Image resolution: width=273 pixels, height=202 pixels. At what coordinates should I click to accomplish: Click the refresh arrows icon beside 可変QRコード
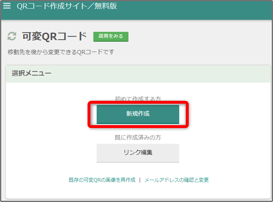tap(12, 36)
